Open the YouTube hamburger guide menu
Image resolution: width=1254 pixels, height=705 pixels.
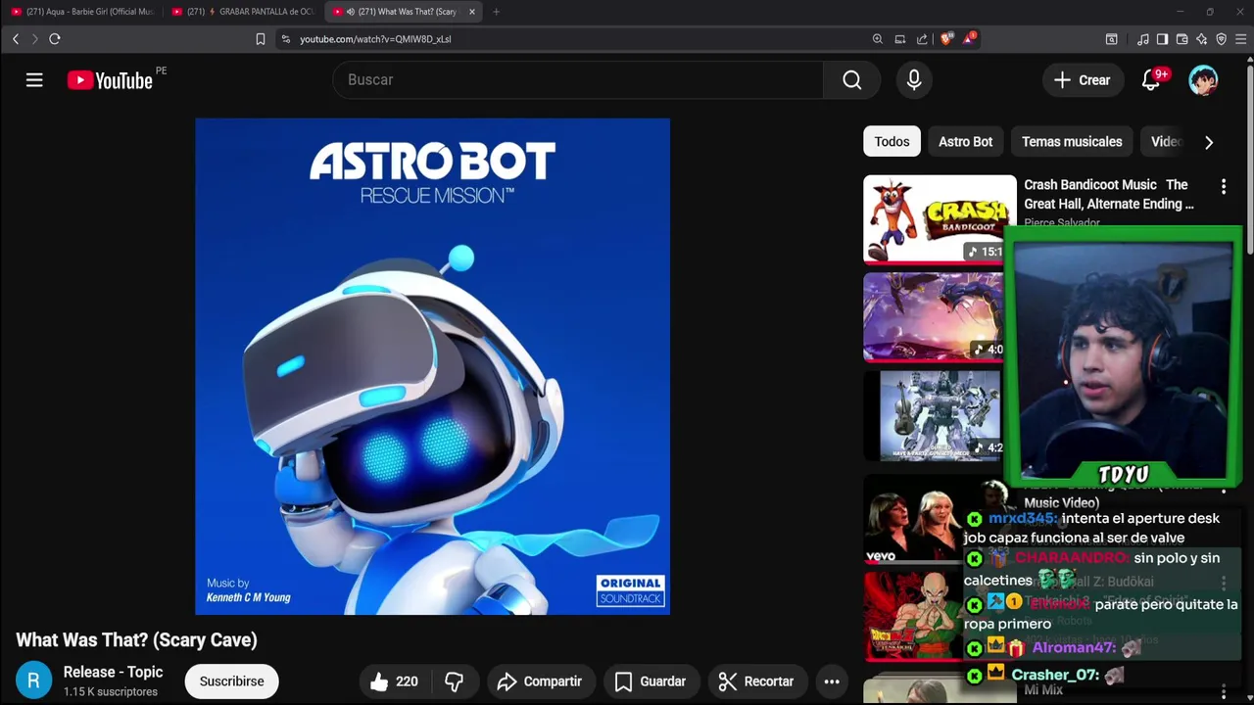click(34, 80)
